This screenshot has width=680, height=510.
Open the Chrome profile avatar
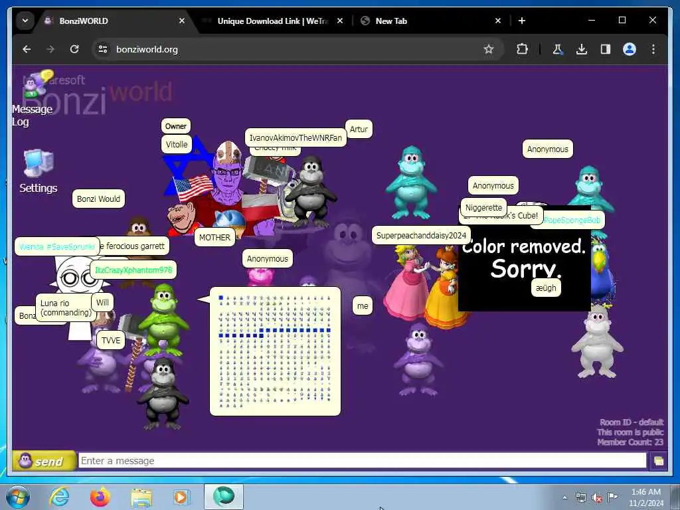[x=630, y=49]
